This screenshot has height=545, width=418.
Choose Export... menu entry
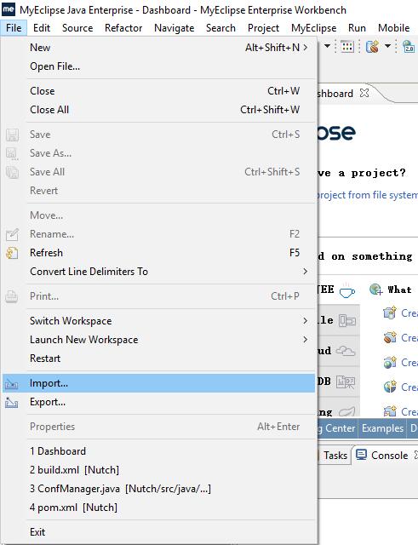pyautogui.click(x=159, y=402)
